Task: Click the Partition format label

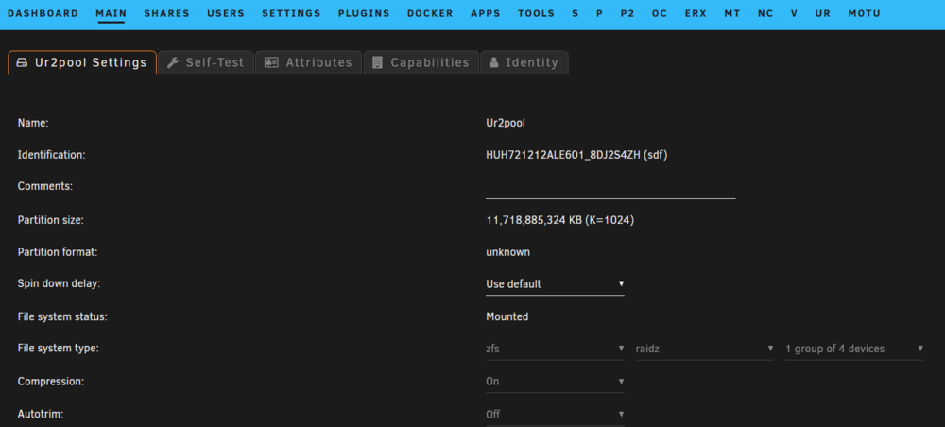Action: tap(58, 252)
